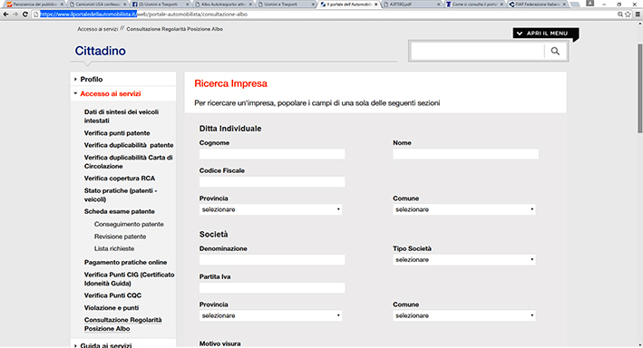Click the chevron icon on Apri il Menu
Viewport: 643px width, 348px height.
click(520, 34)
